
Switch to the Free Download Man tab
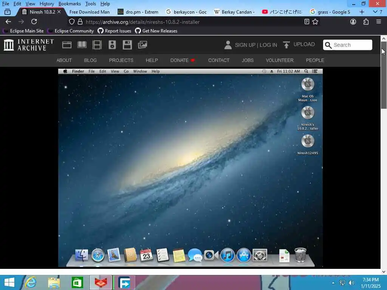tap(89, 12)
